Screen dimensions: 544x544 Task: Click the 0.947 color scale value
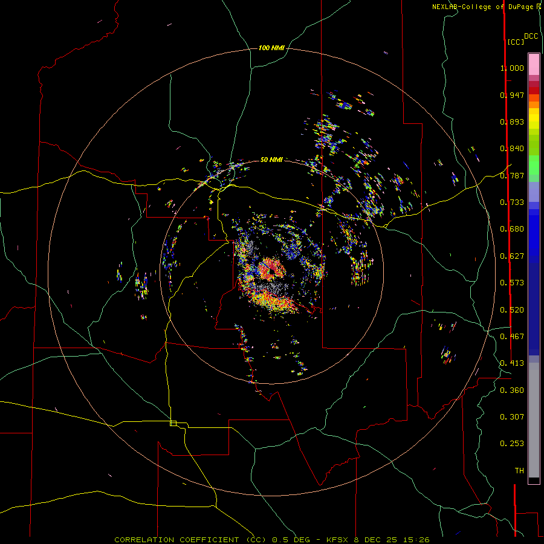click(x=512, y=95)
